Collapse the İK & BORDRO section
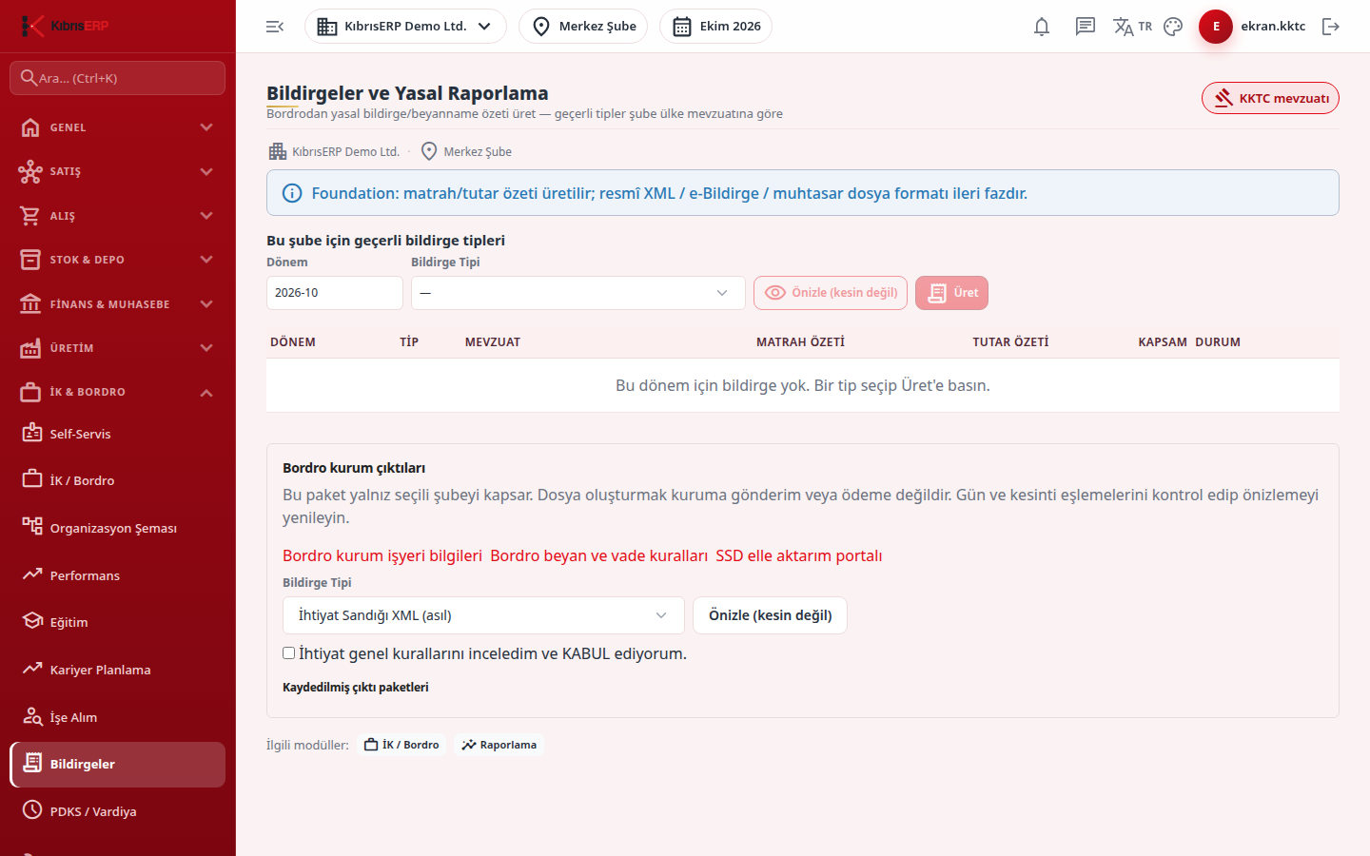Screen dimensions: 1370x856 [117, 392]
